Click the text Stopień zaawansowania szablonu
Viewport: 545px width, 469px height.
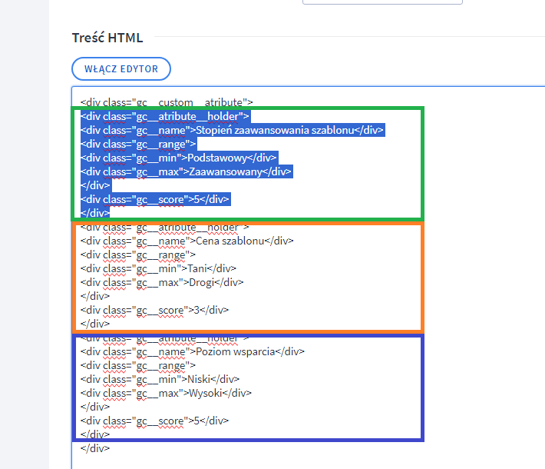[x=275, y=130]
